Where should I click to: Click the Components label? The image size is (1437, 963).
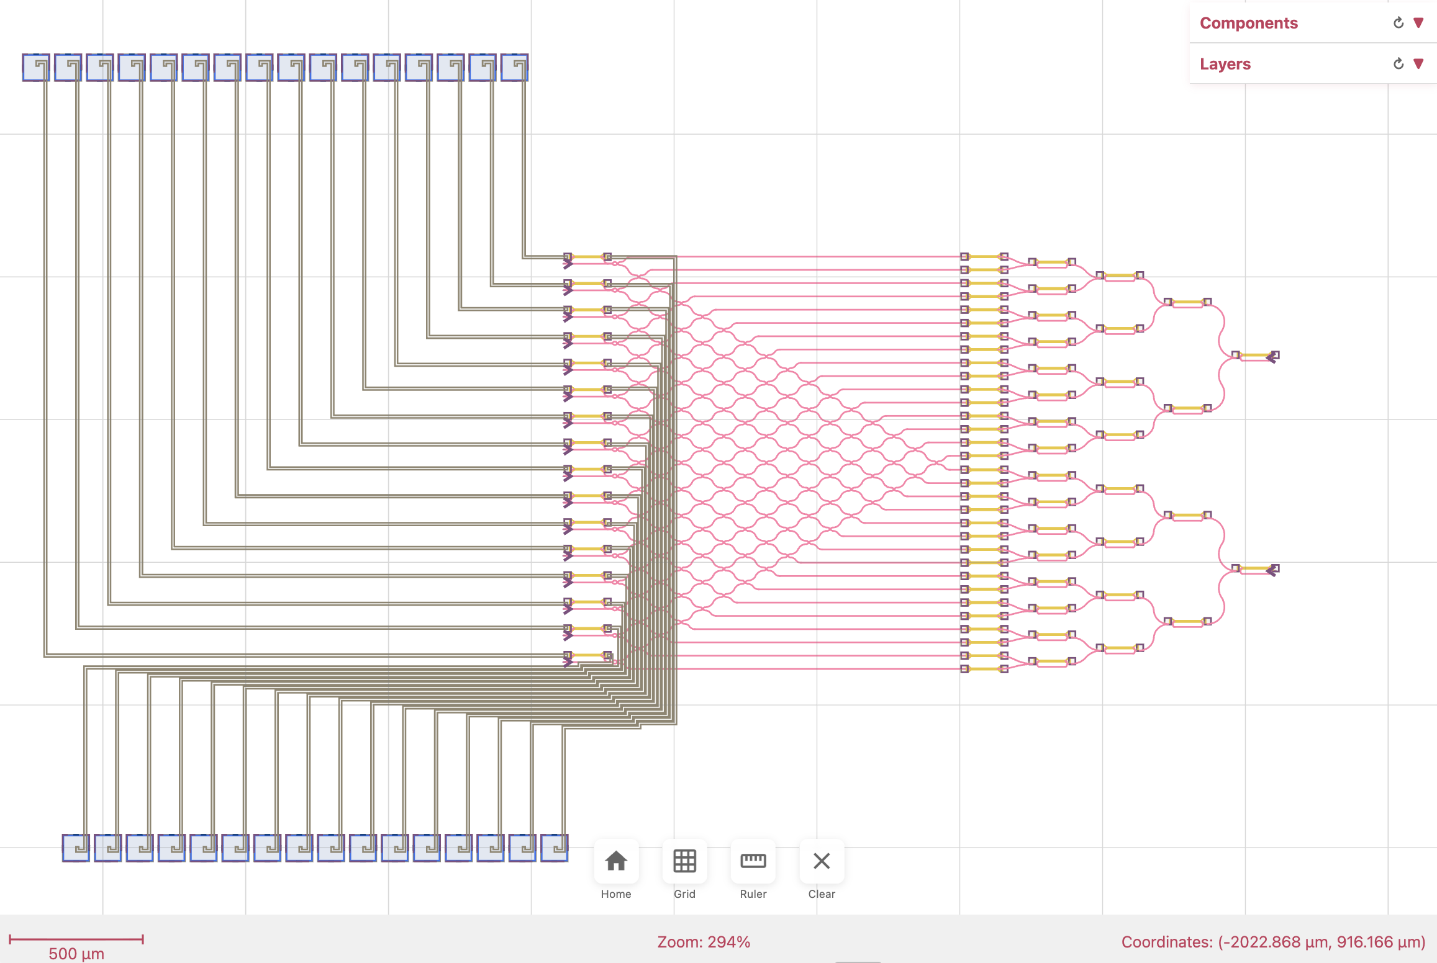(1248, 23)
